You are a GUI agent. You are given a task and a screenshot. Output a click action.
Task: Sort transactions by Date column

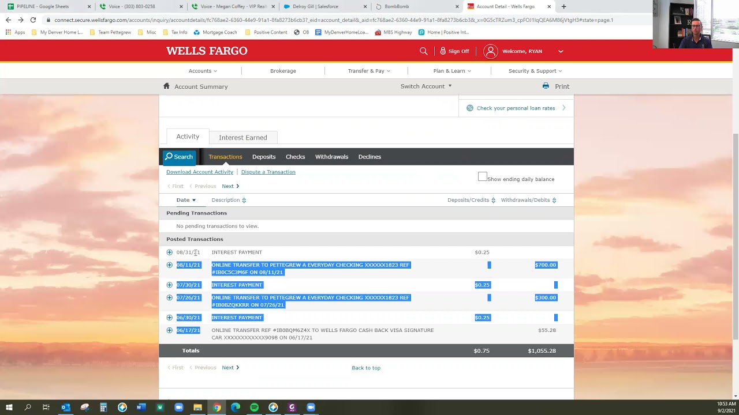pos(186,200)
